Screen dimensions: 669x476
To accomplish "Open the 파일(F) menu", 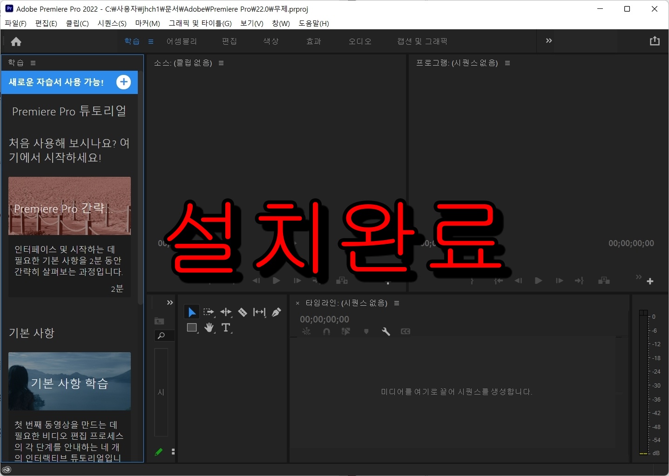I will point(15,23).
